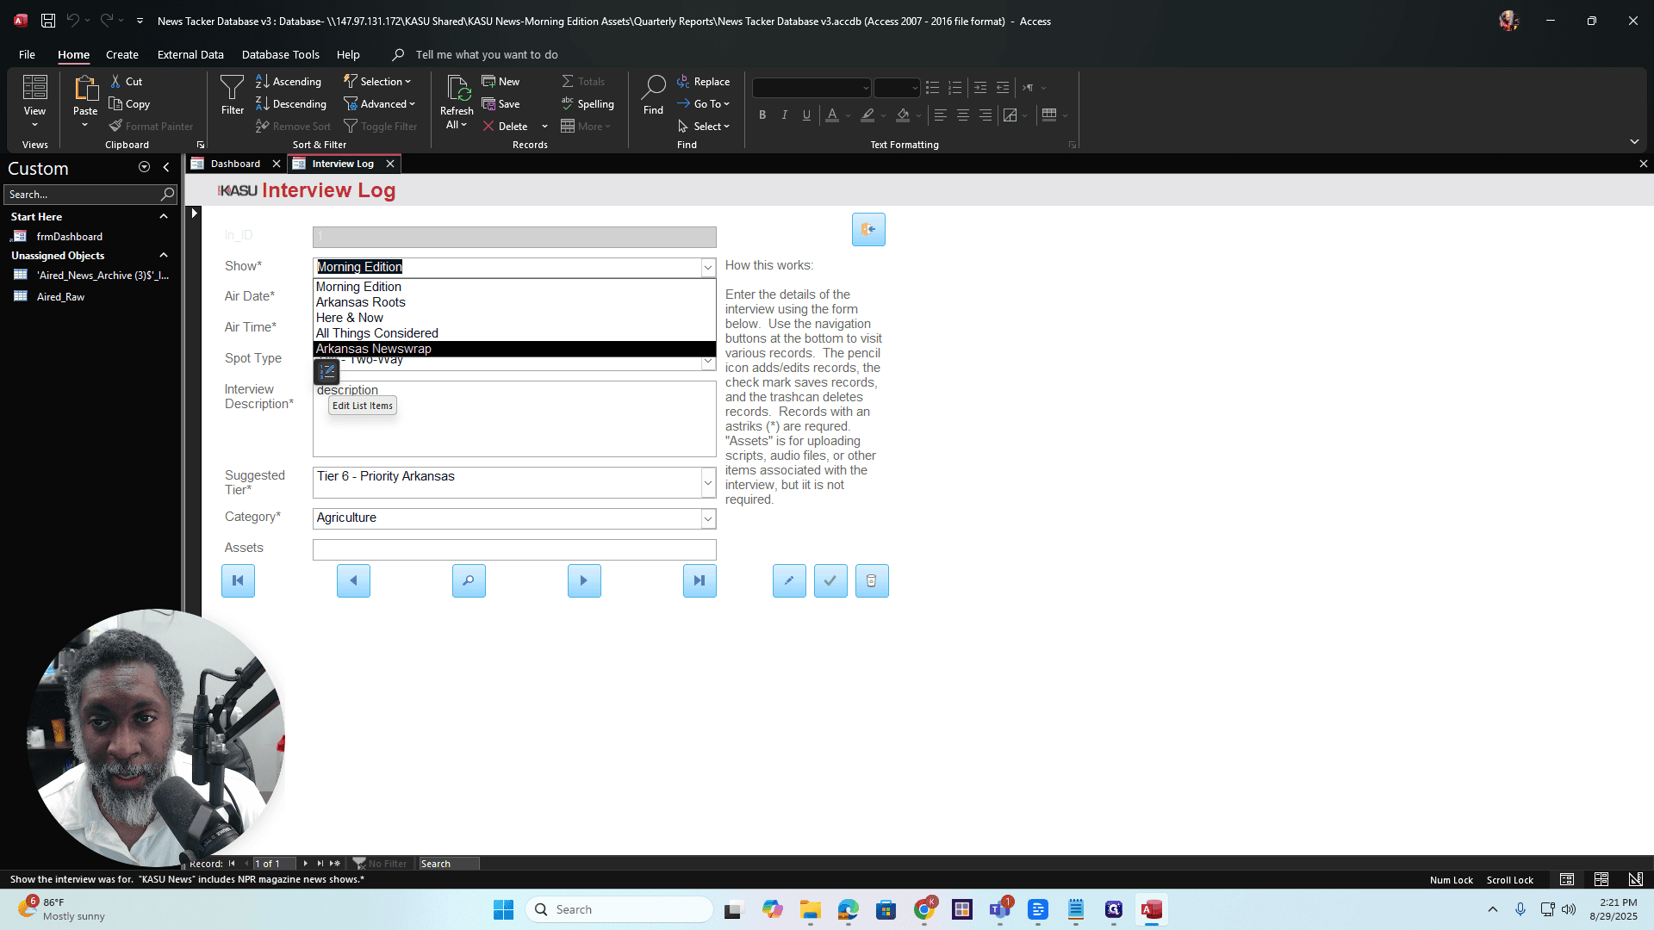This screenshot has width=1654, height=930.
Task: Open the Advanced filter options dropdown
Action: coord(380,104)
